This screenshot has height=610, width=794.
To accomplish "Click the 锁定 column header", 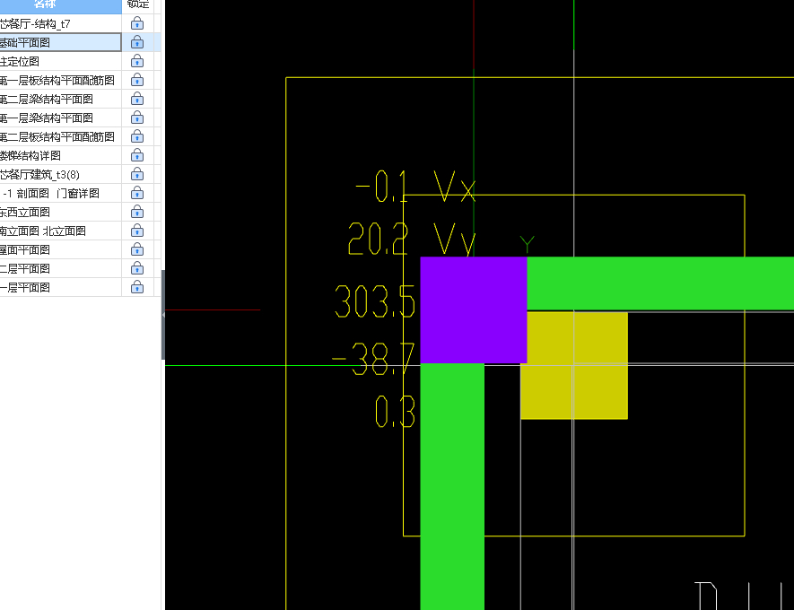I will [138, 5].
